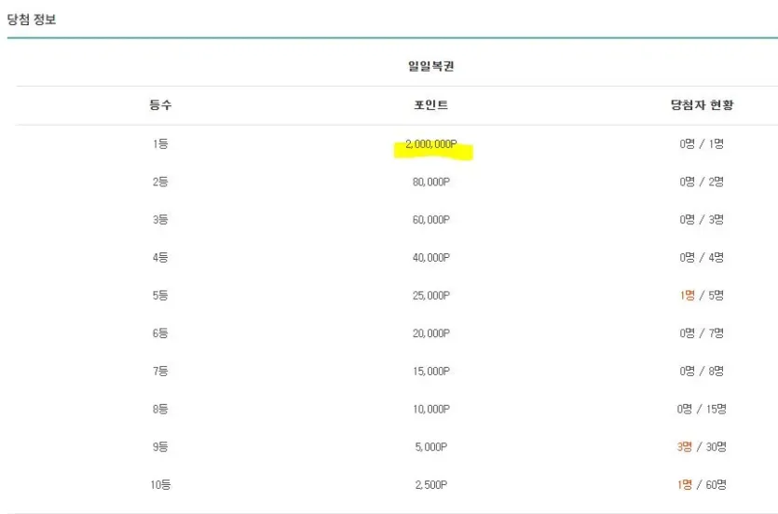Click the 0명 / 1명 first place status
Image resolution: width=778 pixels, height=514 pixels.
click(x=702, y=143)
